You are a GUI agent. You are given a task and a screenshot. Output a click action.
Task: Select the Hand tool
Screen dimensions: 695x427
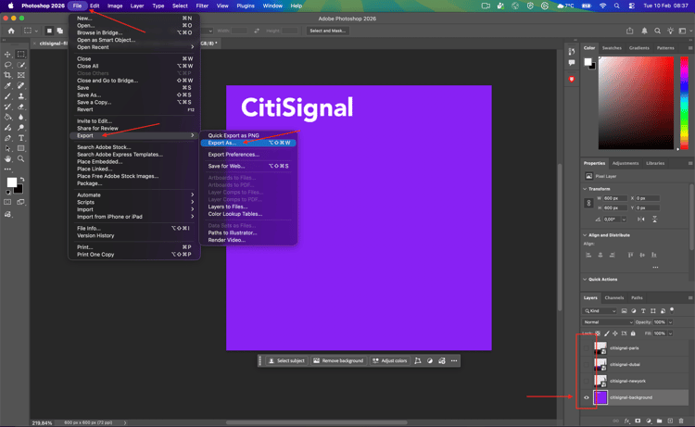pyautogui.click(x=7, y=158)
